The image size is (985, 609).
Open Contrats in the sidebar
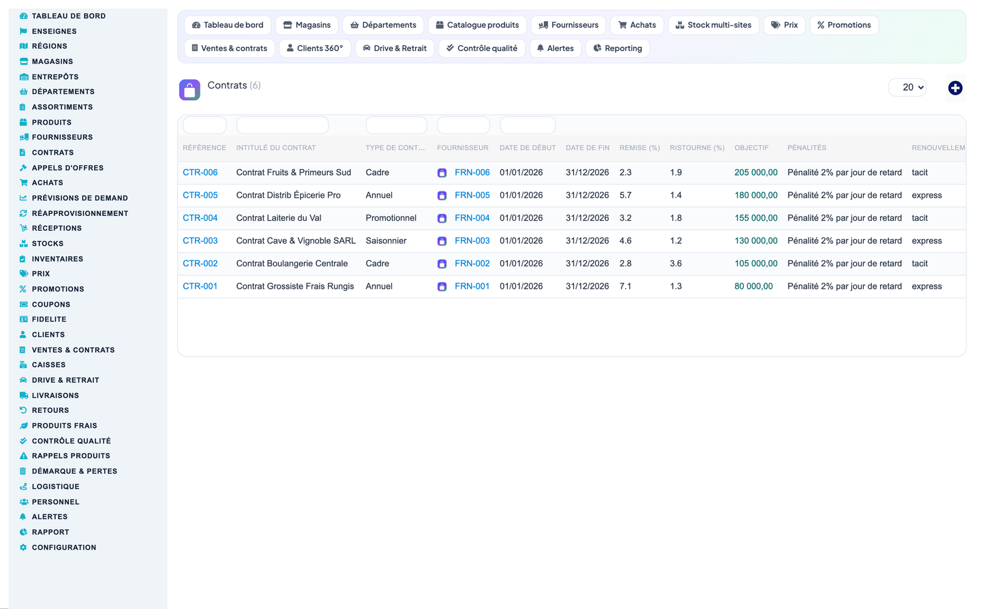(52, 153)
